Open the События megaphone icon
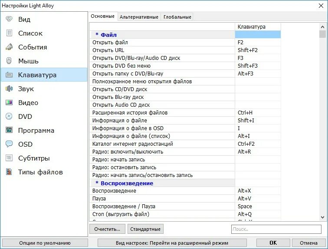Image resolution: width=328 pixels, height=249 pixels. coord(9,47)
